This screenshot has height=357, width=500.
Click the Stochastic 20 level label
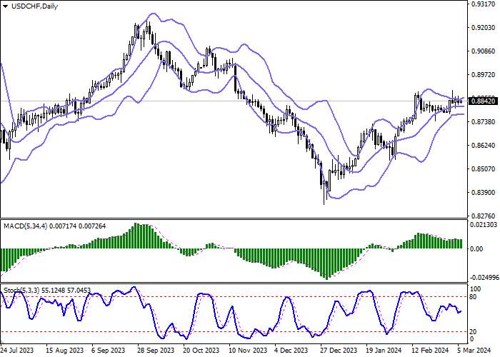tap(473, 332)
